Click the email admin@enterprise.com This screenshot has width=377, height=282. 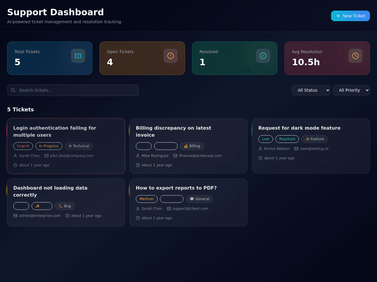point(40,216)
